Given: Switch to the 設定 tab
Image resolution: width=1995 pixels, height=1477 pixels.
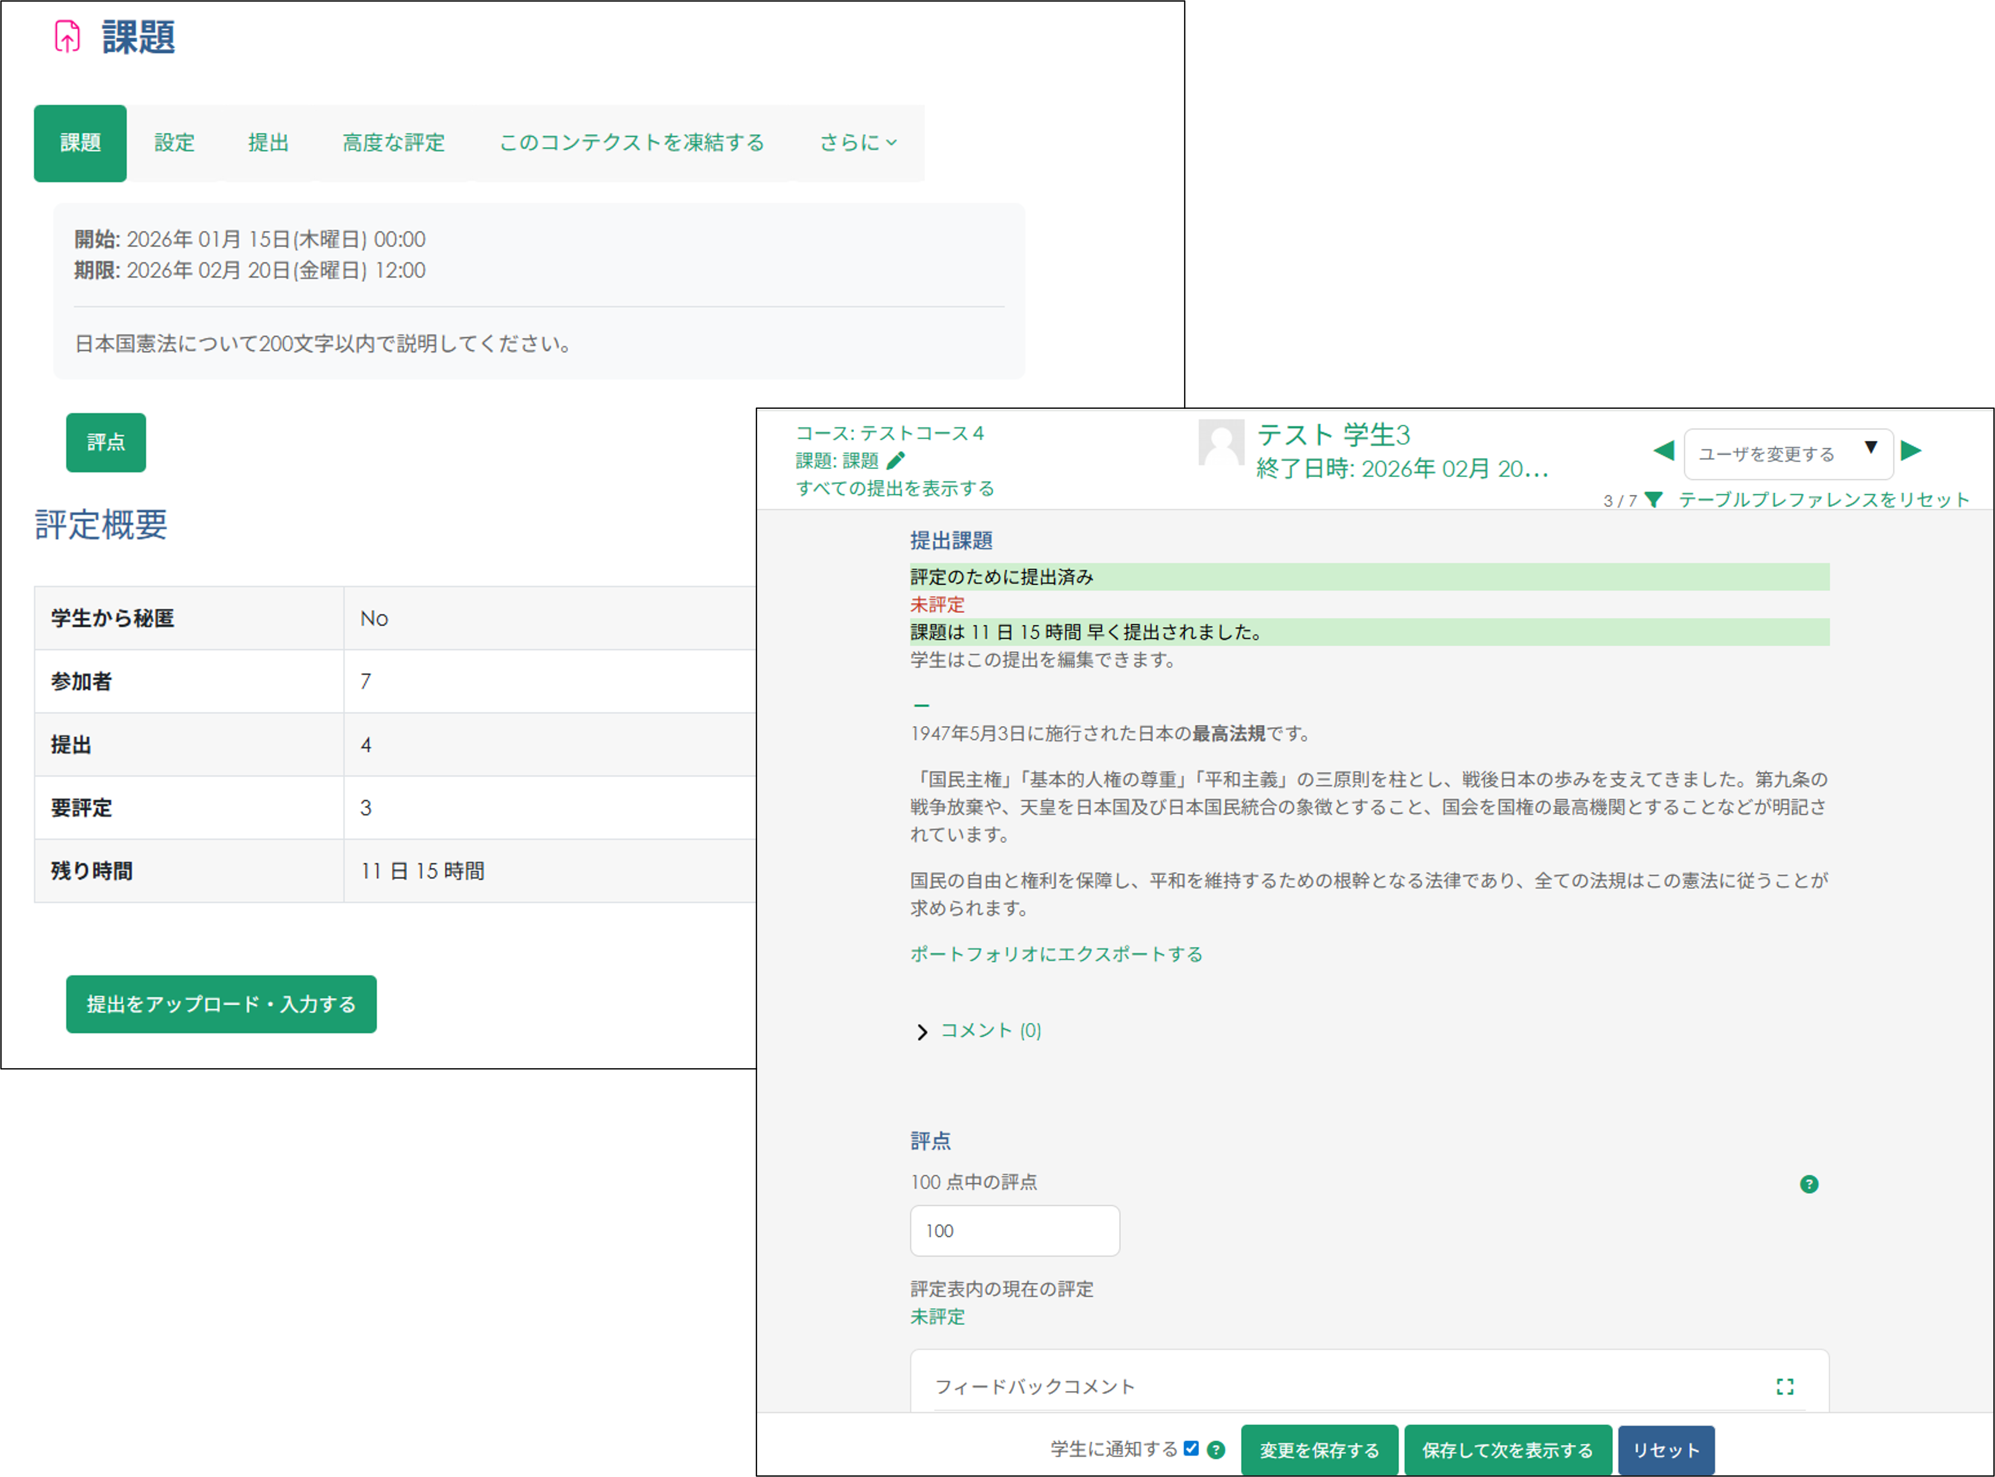Looking at the screenshot, I should (x=174, y=143).
